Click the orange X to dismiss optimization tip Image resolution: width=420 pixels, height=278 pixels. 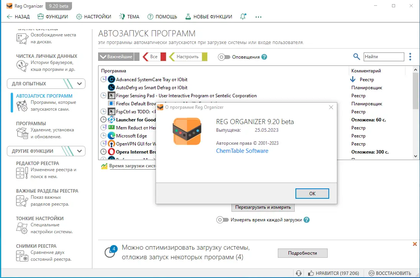point(415,244)
